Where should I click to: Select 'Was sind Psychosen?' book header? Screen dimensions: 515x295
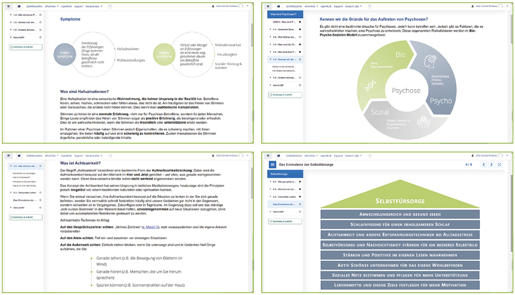pos(285,14)
